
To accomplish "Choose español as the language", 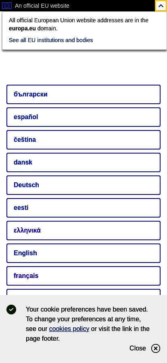I will coord(83,117).
